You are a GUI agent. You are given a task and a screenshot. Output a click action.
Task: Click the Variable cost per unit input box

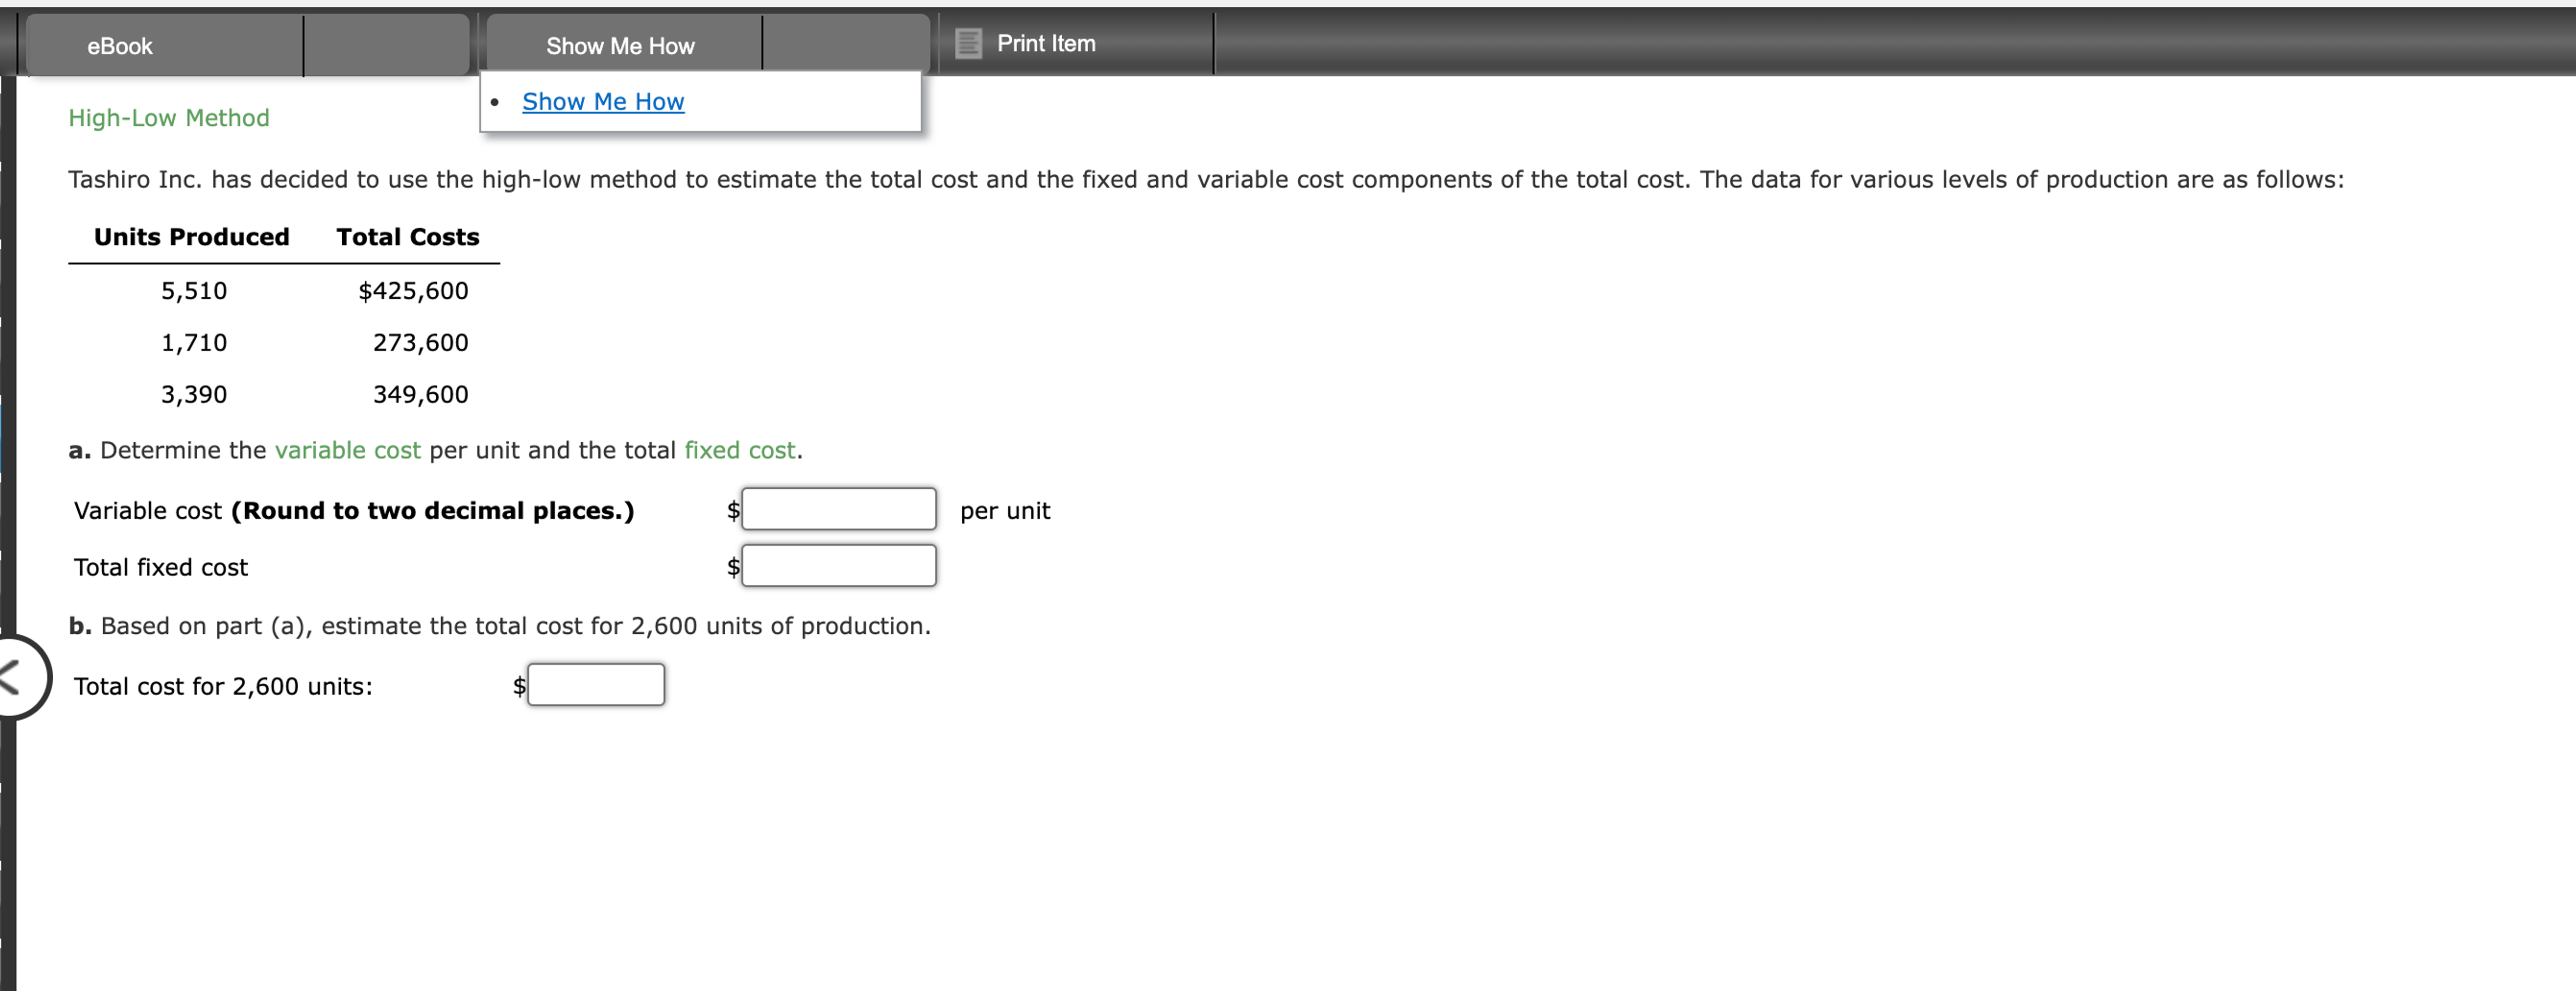point(838,508)
